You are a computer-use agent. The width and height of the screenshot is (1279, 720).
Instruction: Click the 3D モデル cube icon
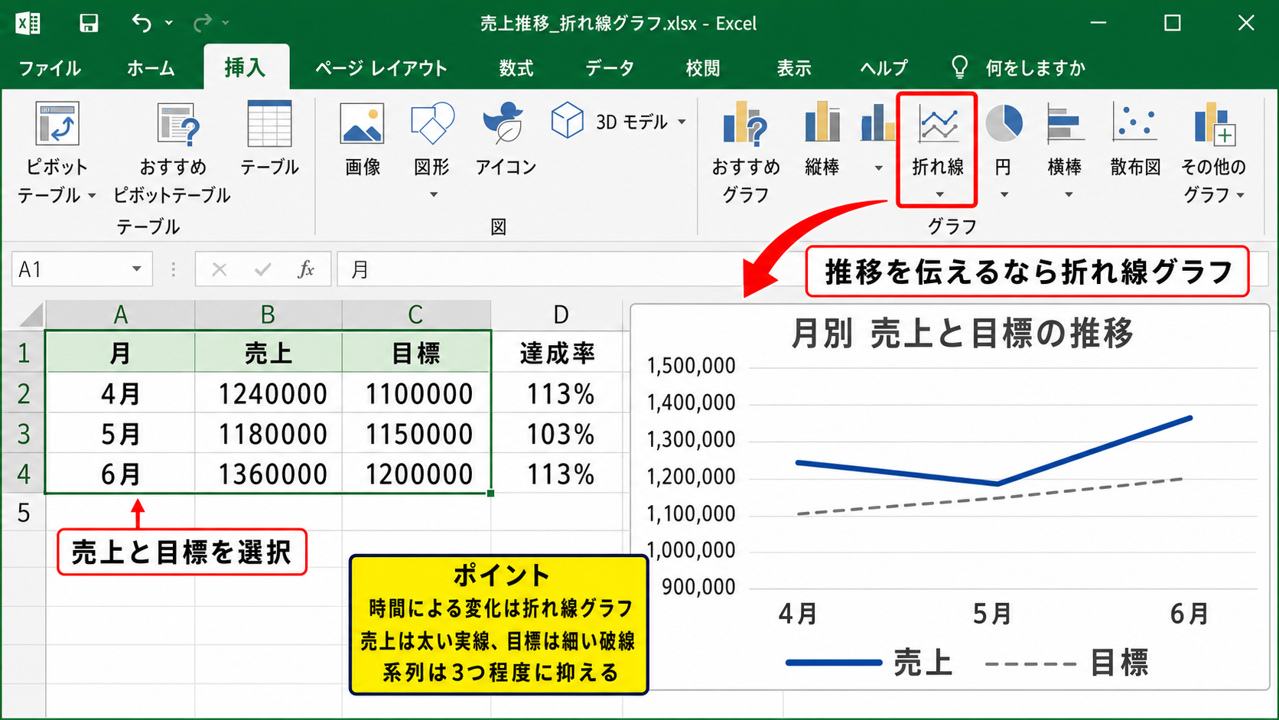click(x=568, y=121)
